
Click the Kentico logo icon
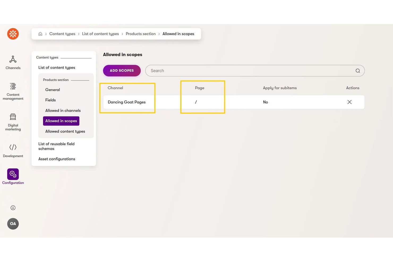[13, 34]
